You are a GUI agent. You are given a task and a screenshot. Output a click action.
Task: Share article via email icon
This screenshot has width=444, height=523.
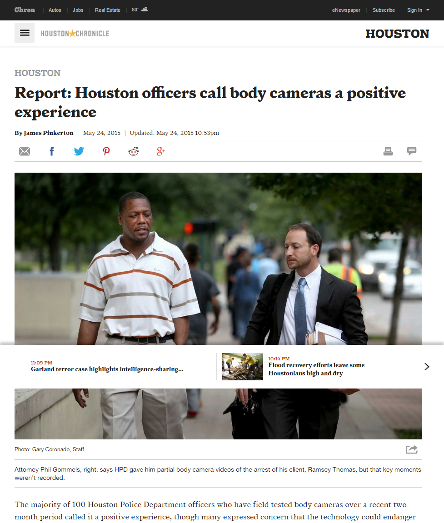(x=25, y=151)
